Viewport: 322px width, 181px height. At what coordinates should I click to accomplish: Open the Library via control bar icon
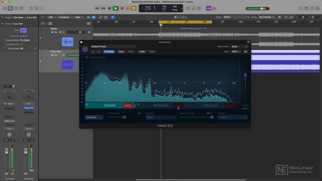click(x=5, y=9)
